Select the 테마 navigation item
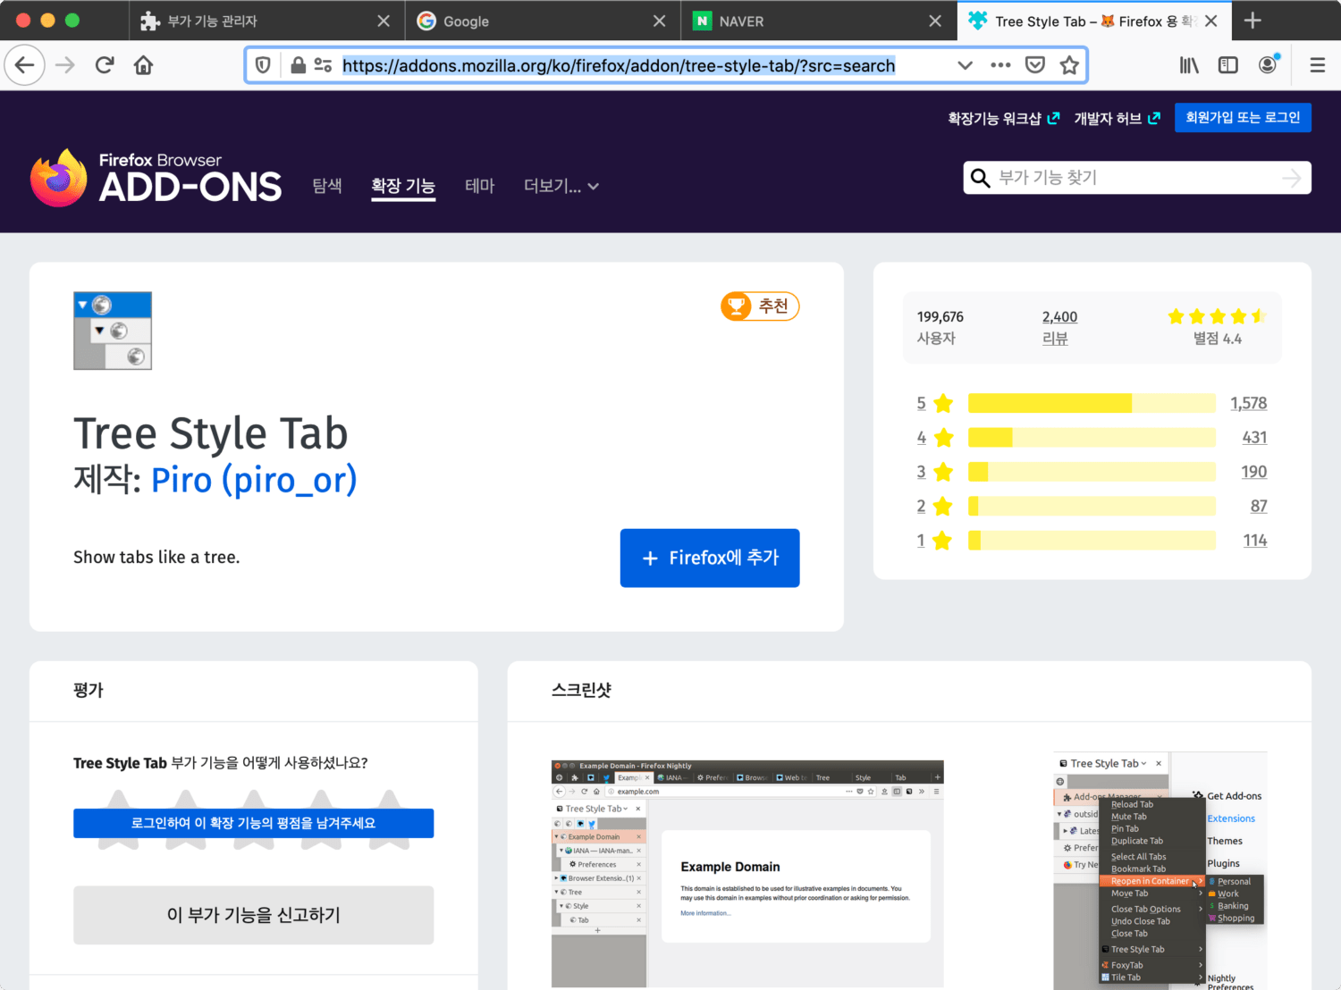The image size is (1341, 990). 480,186
